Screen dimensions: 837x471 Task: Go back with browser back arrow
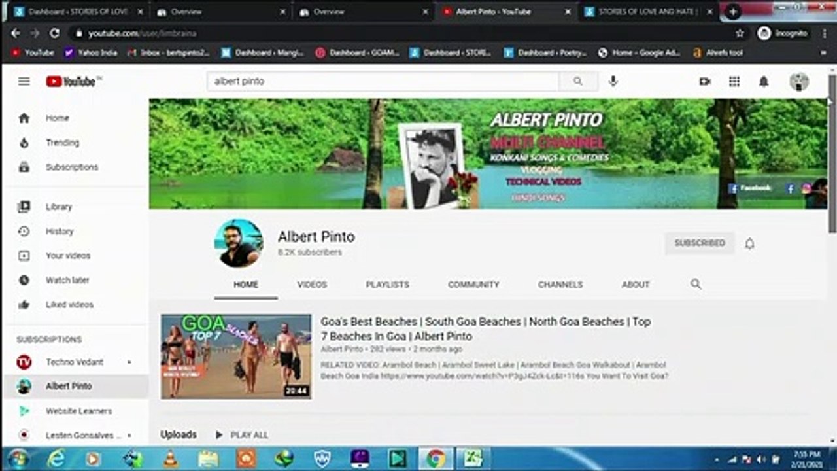click(x=15, y=33)
